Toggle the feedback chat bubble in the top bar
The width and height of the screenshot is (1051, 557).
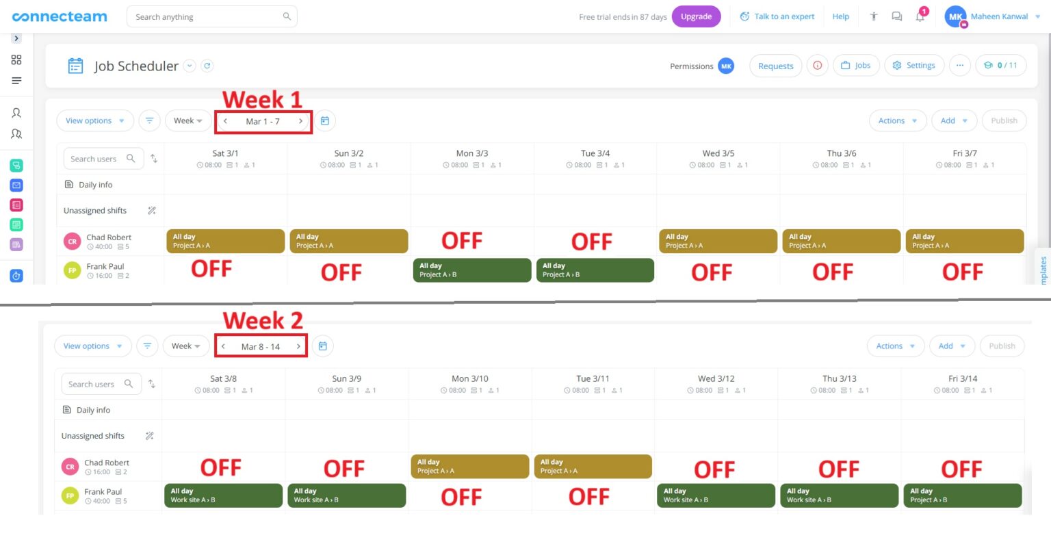coord(897,16)
